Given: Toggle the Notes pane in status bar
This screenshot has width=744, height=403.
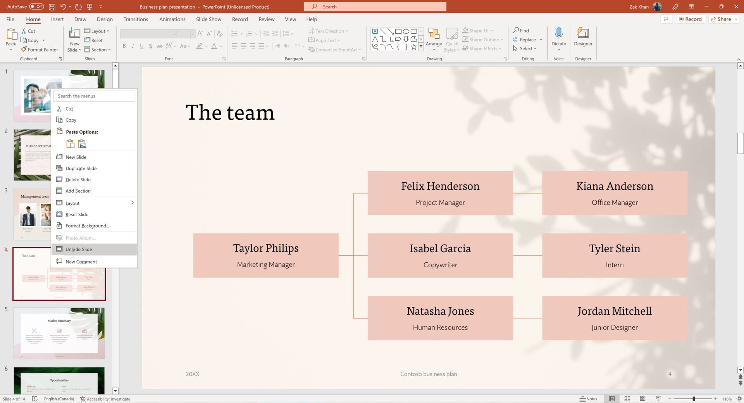Looking at the screenshot, I should (588, 399).
